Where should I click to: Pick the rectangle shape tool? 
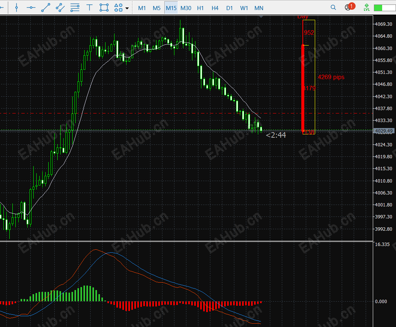pyautogui.click(x=104, y=8)
